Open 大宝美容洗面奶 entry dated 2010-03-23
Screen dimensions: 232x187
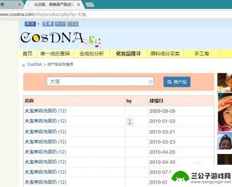[45, 142]
